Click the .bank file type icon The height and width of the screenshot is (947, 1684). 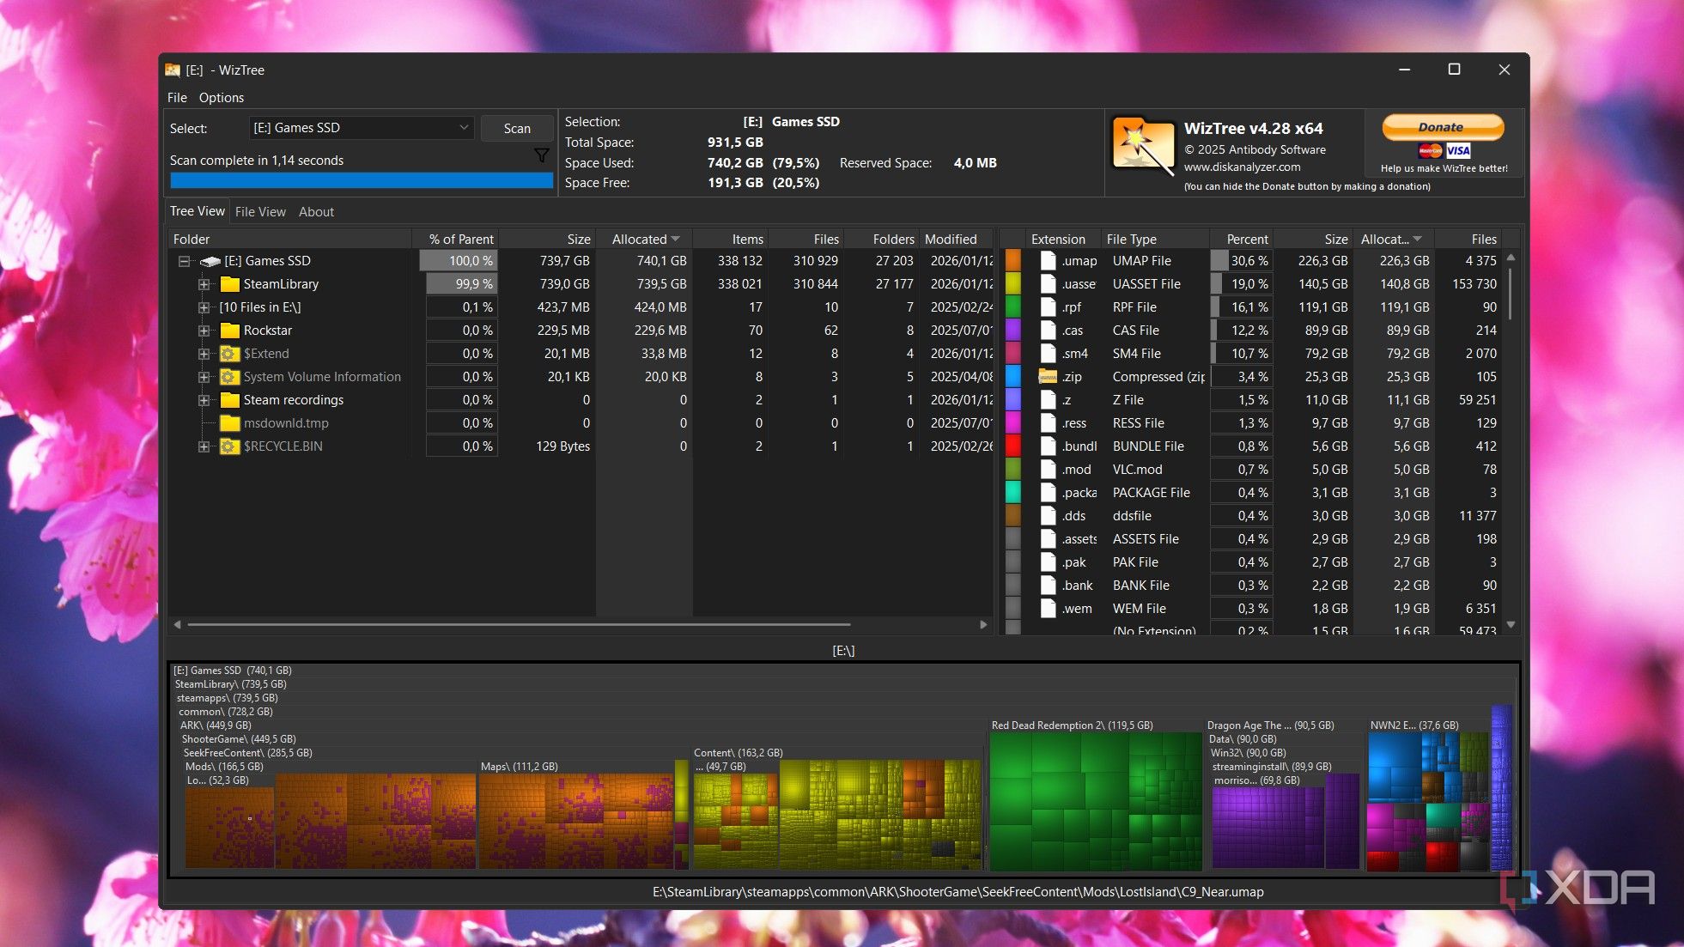tap(1048, 586)
